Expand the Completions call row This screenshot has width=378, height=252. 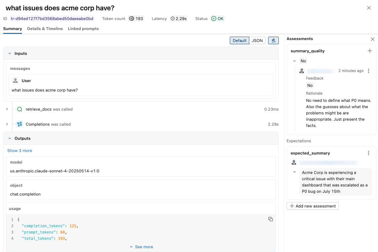(7, 124)
